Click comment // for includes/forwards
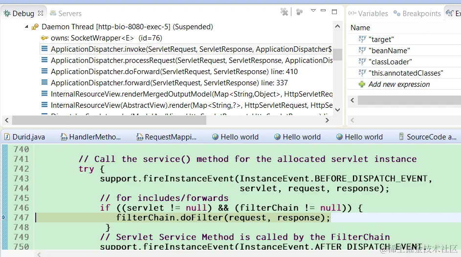 (x=164, y=198)
